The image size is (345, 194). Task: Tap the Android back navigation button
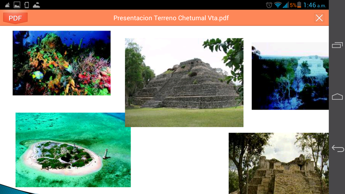337,149
